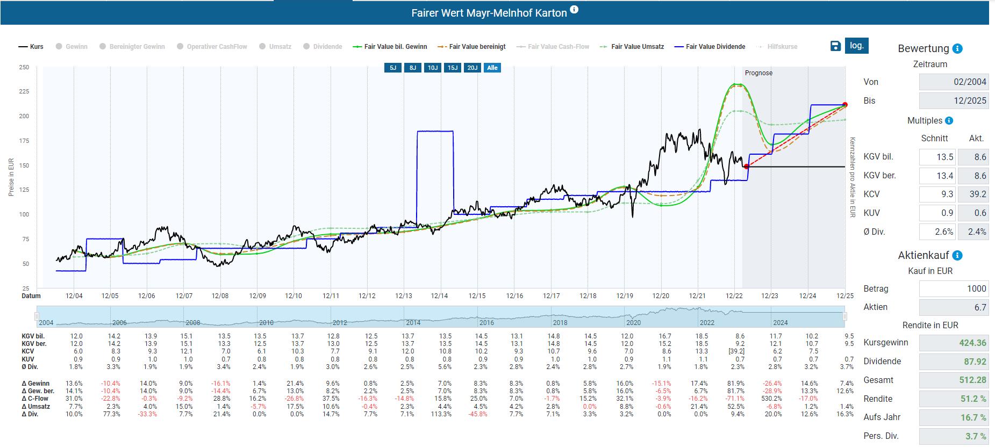Click the Bewertung info icon
This screenshot has width=995, height=448.
tap(957, 49)
